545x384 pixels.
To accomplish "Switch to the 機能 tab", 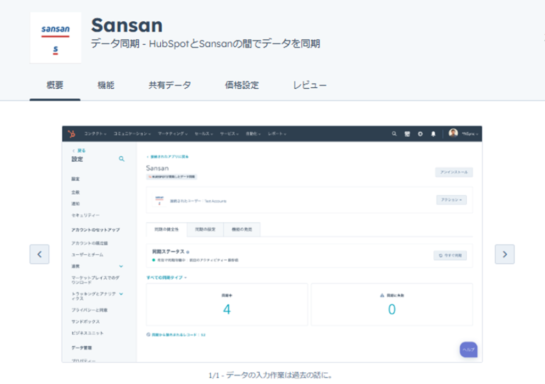I will (x=106, y=85).
